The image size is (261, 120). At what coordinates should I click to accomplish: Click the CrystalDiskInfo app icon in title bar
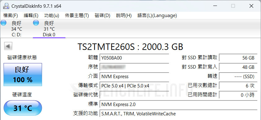click(x=6, y=6)
